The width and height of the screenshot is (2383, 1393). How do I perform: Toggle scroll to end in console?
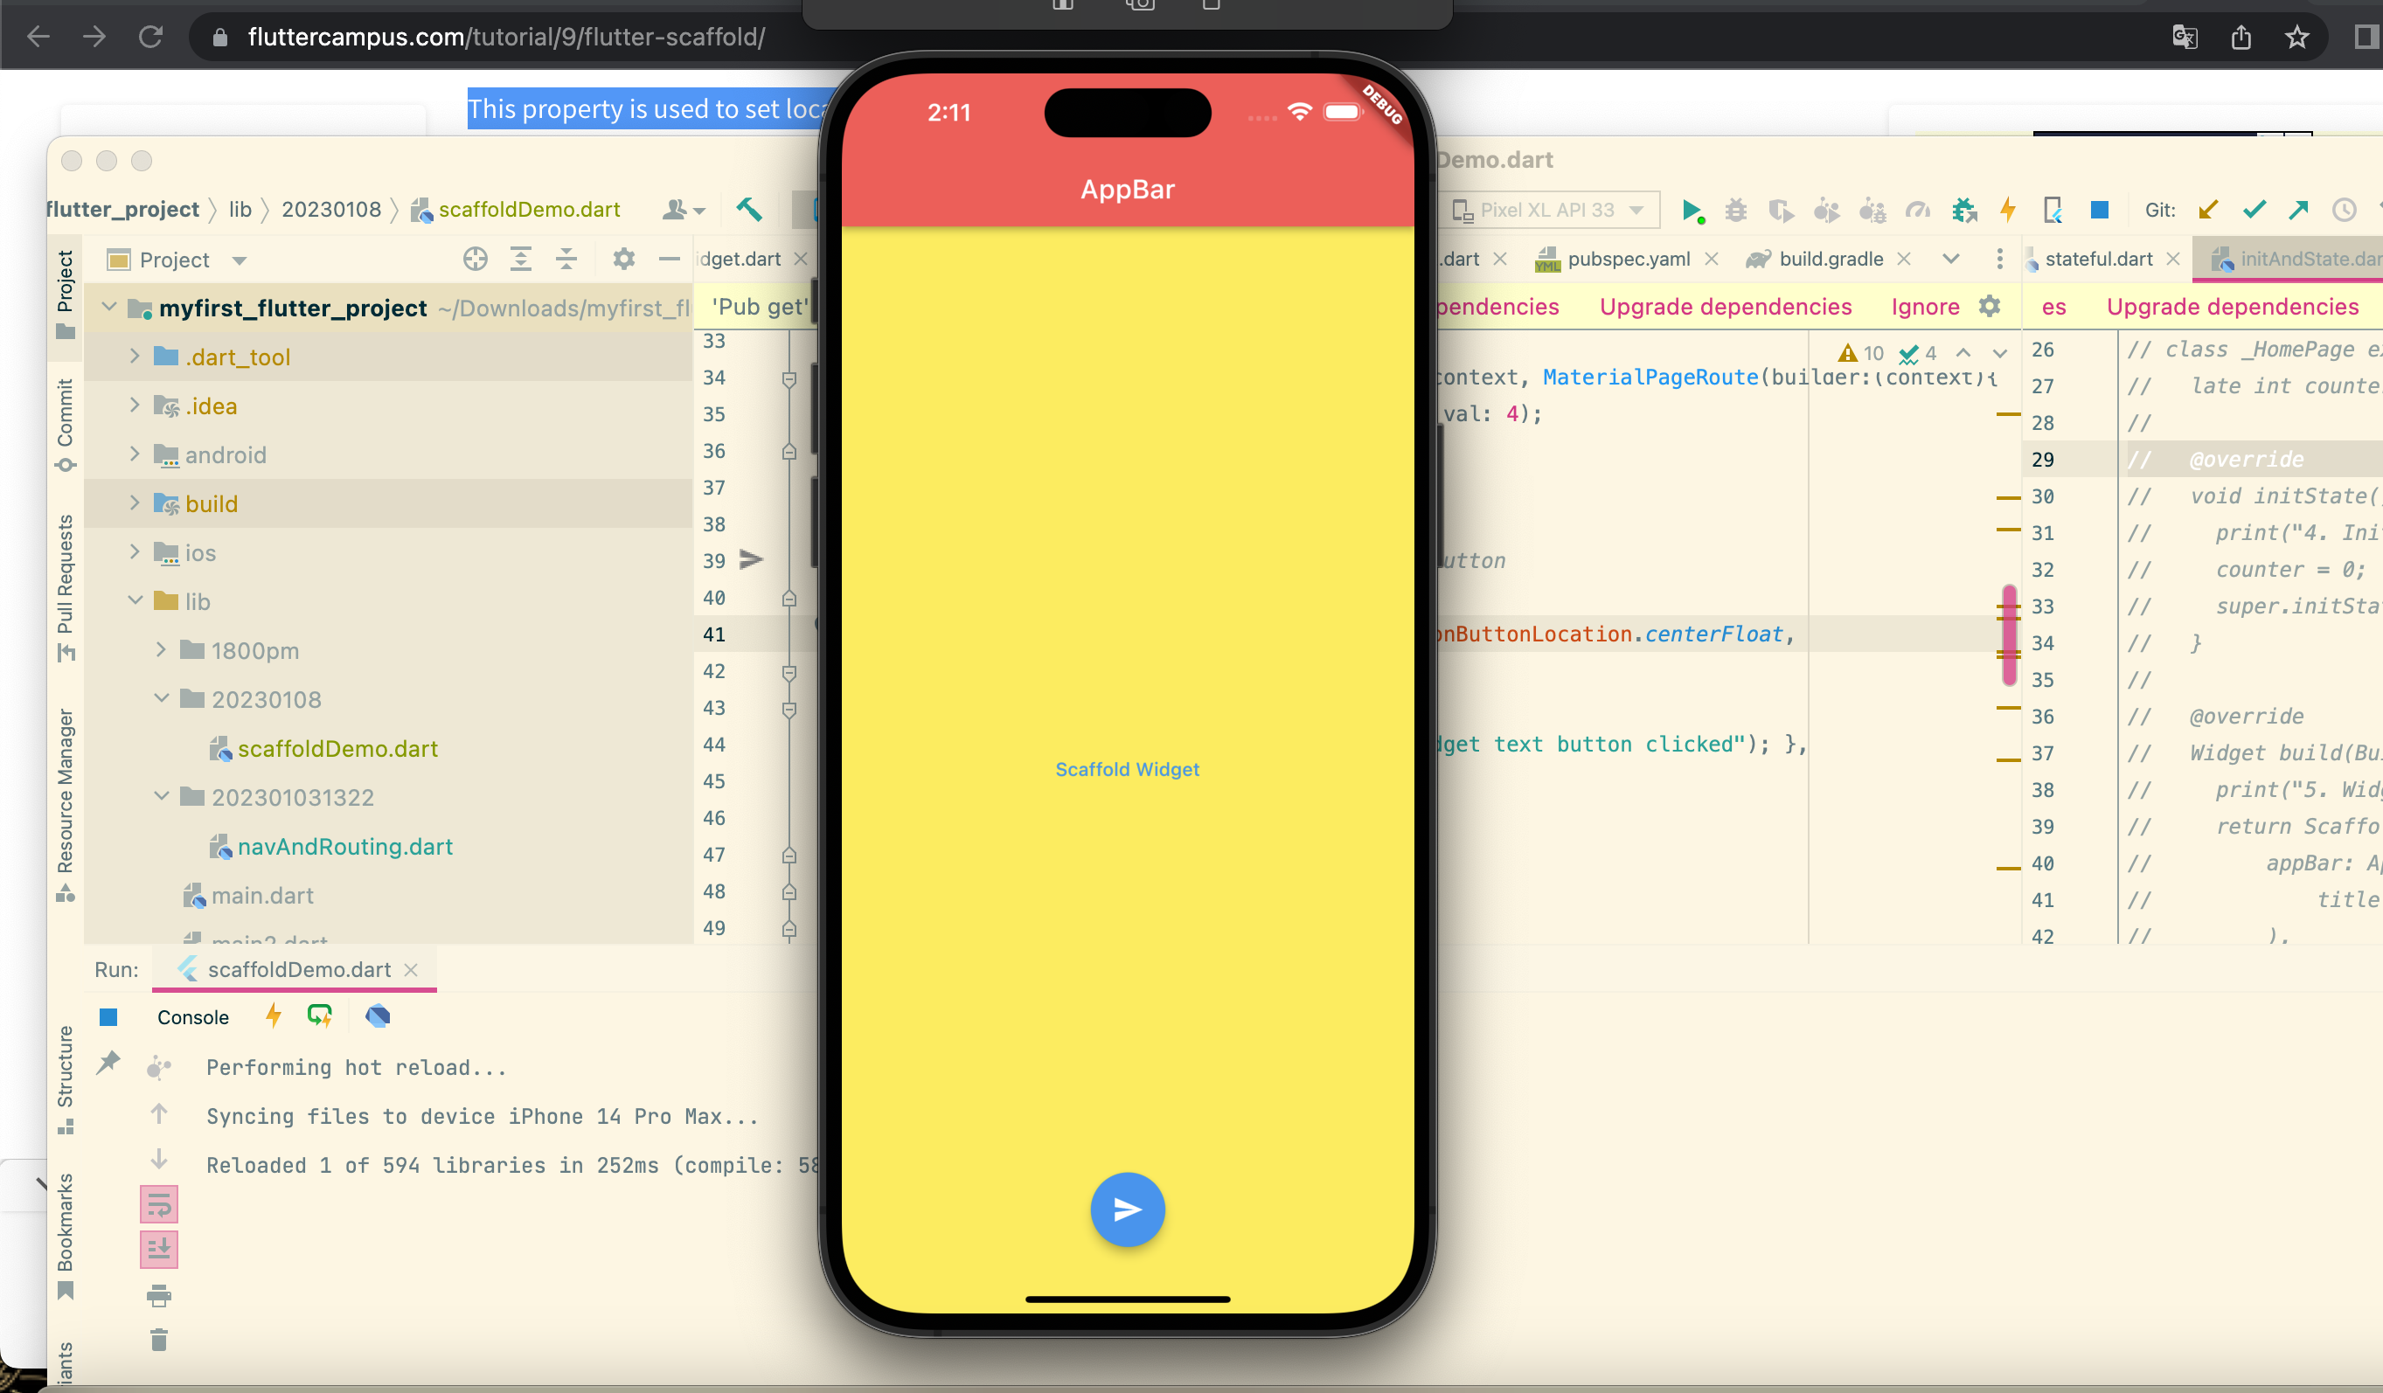point(159,1250)
